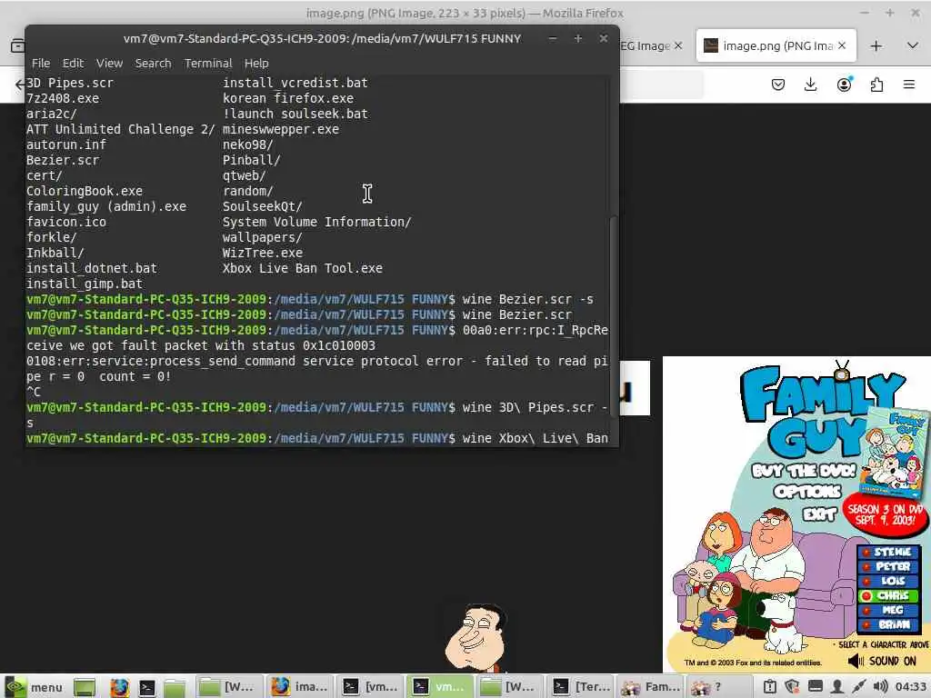Image resolution: width=931 pixels, height=698 pixels.
Task: Click 'WizTree.exe' in terminal listing
Action: point(263,253)
